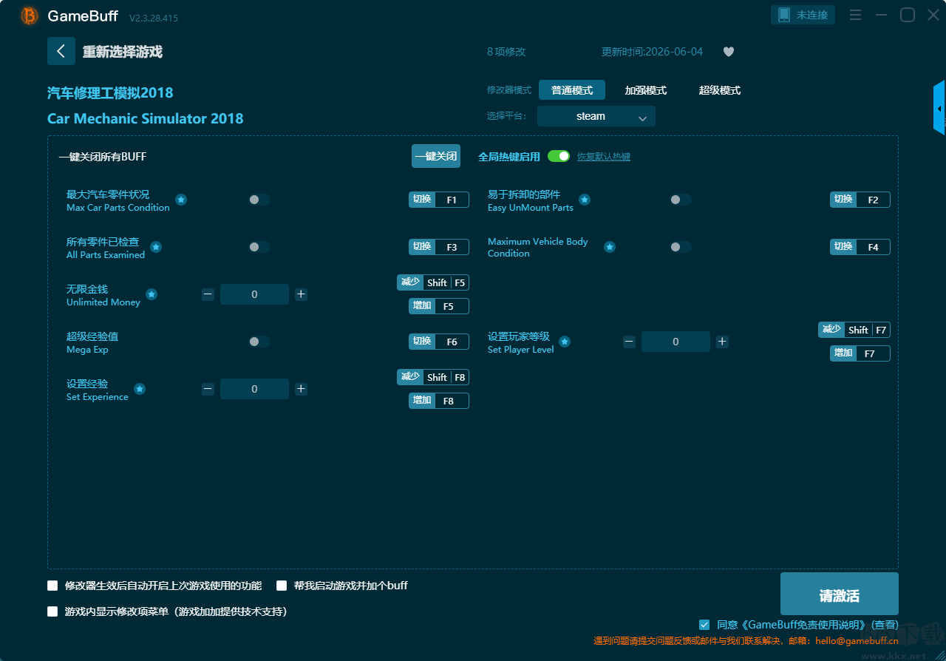Viewport: 946px width, 661px height.
Task: Click the GameBuff logo icon
Action: pyautogui.click(x=30, y=16)
